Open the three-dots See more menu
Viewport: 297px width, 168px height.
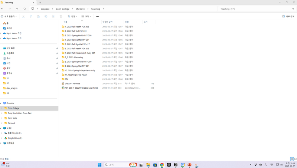pos(97,16)
